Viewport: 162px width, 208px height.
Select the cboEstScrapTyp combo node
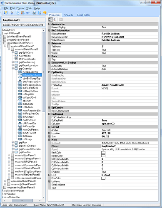32,78
